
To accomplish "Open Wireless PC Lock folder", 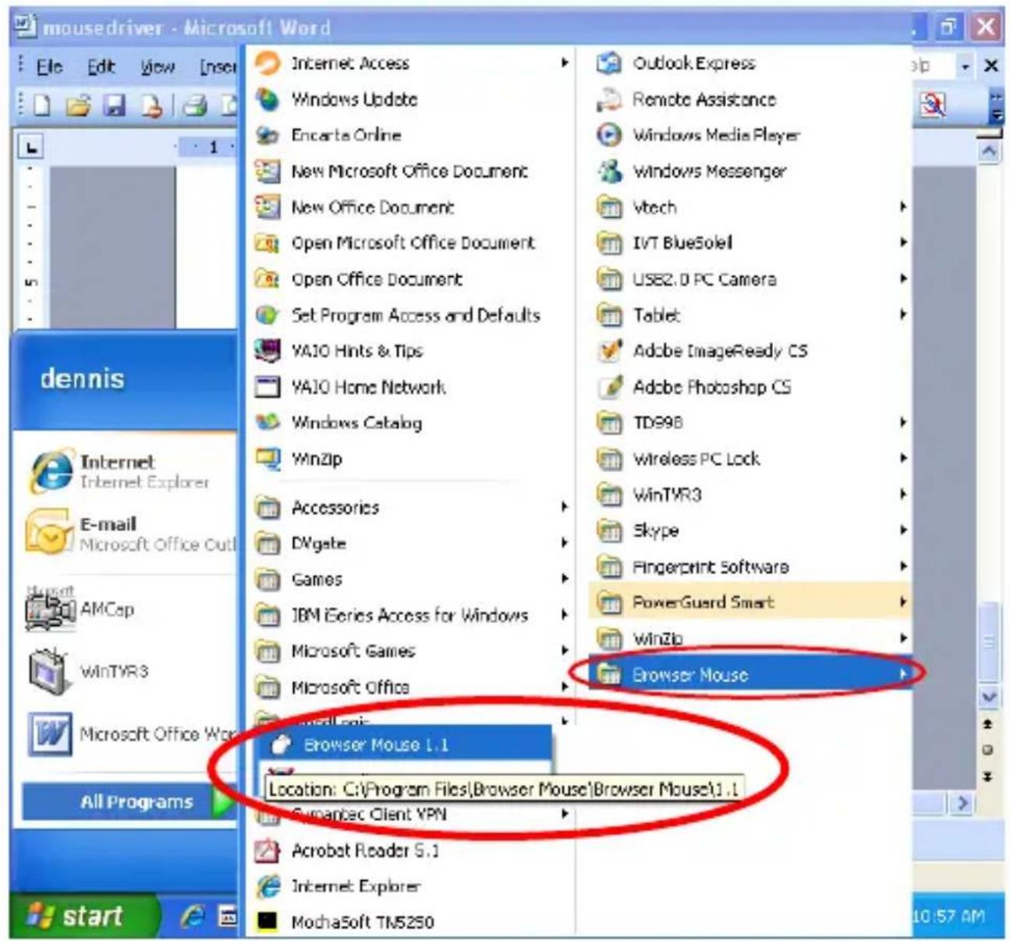I will pos(750,458).
